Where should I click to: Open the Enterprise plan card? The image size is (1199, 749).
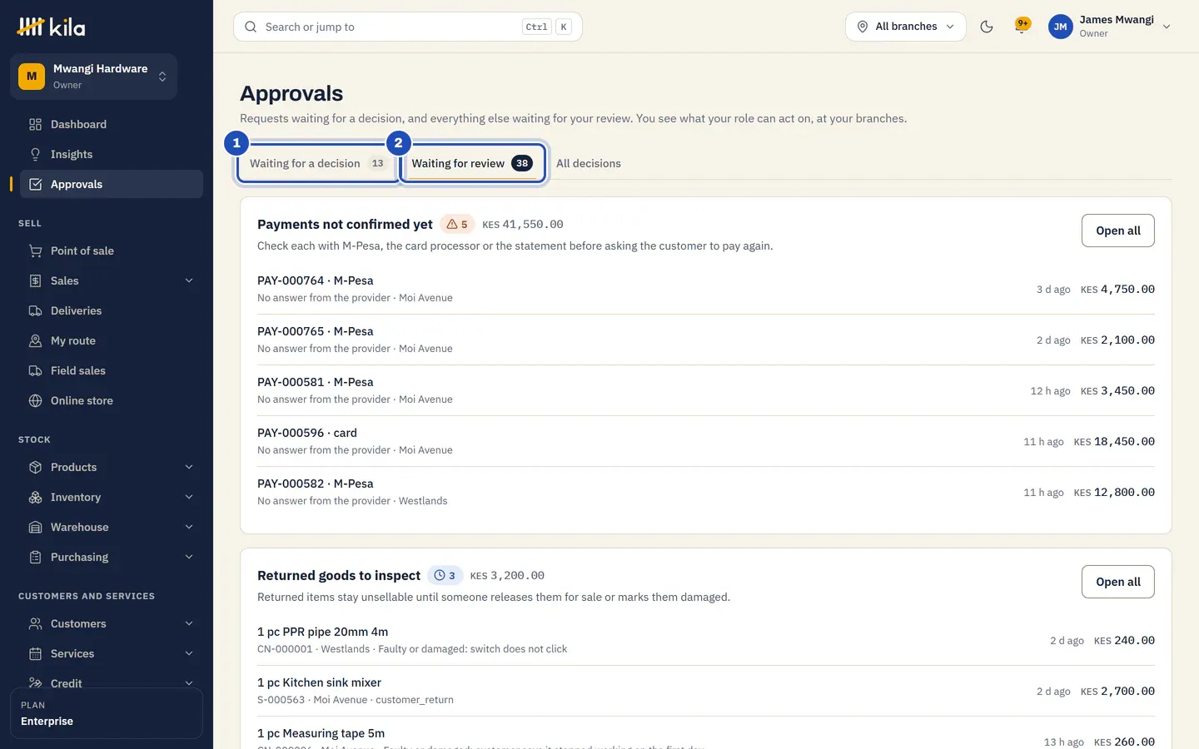point(107,713)
